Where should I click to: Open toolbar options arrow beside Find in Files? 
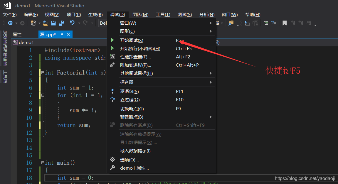pos(238,25)
